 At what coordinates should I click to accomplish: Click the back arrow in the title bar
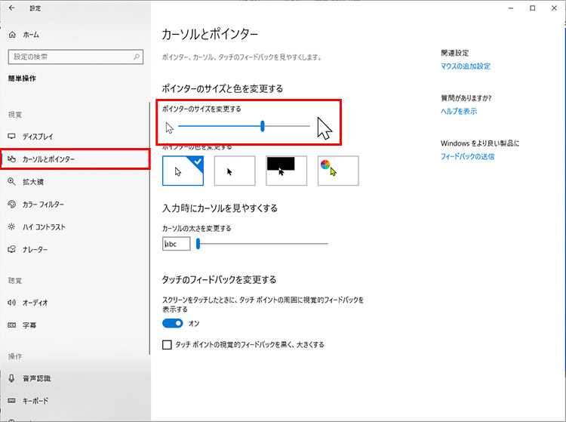[x=11, y=8]
